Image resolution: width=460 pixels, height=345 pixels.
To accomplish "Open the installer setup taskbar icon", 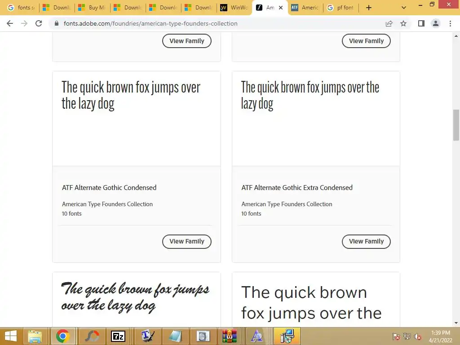I will 287,336.
